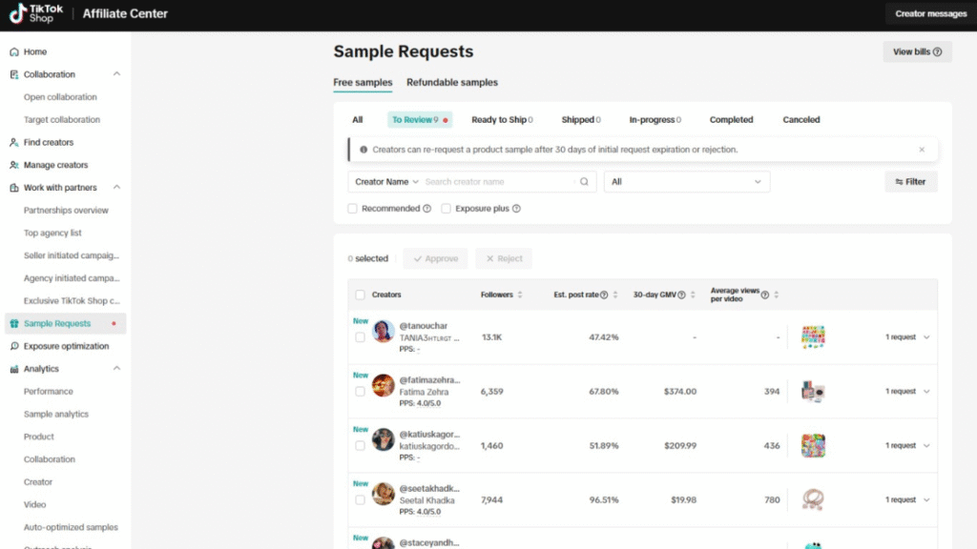Click the search magnifier icon in creator search
The width and height of the screenshot is (977, 549).
point(584,182)
